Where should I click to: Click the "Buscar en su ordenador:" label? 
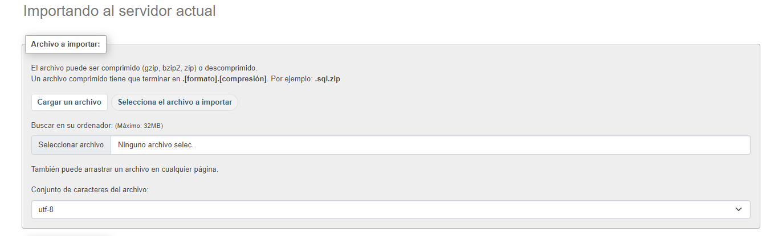click(x=72, y=126)
